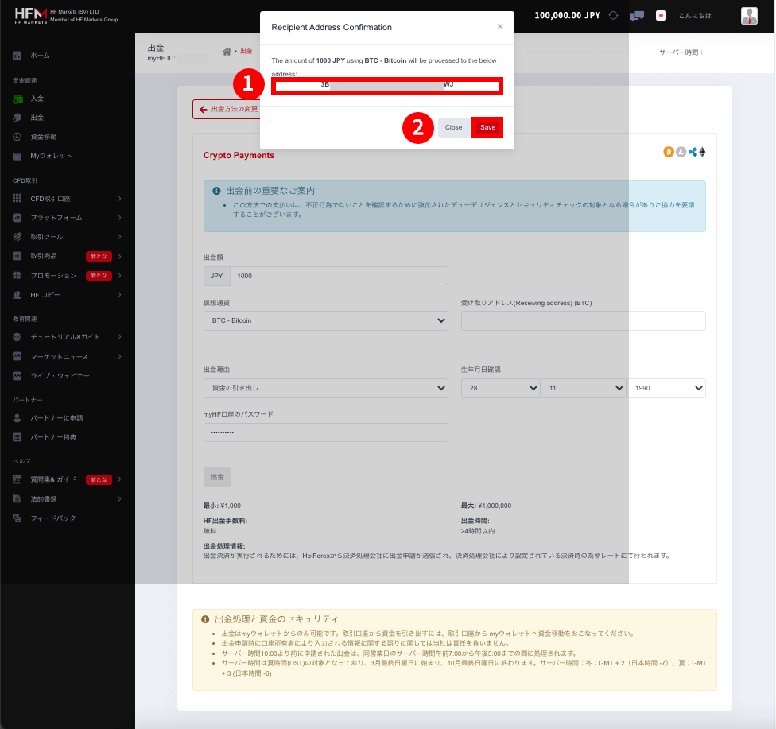Open the chat icon in the top bar

click(637, 15)
